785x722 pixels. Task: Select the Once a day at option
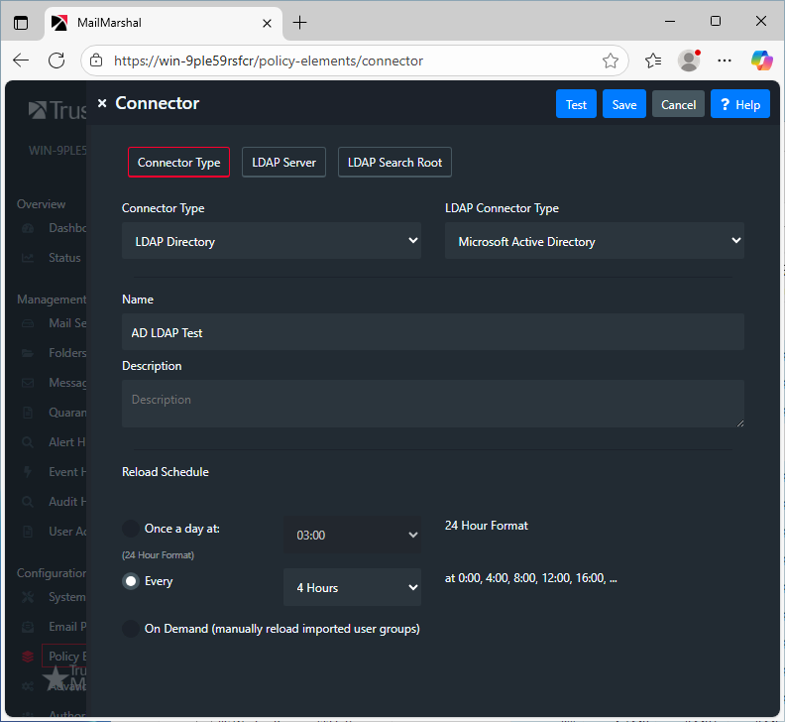[131, 529]
